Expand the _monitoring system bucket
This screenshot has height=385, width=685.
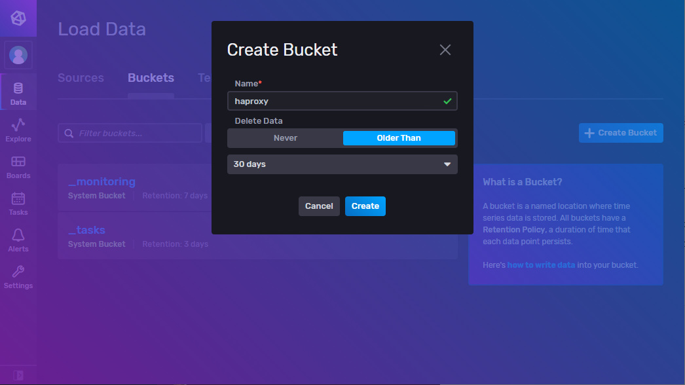(x=102, y=181)
